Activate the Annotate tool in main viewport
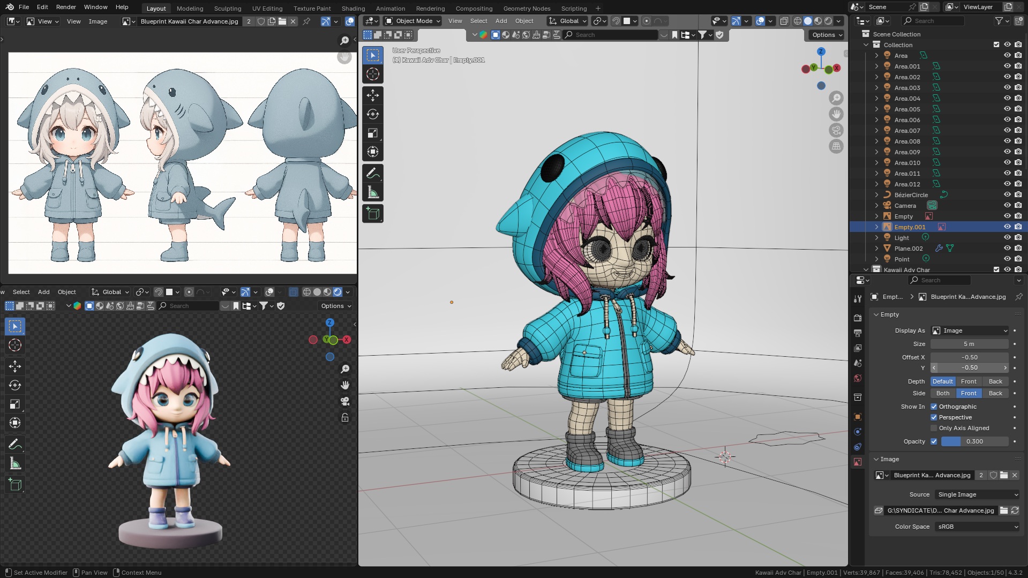Viewport: 1028px width, 578px height. [x=373, y=174]
